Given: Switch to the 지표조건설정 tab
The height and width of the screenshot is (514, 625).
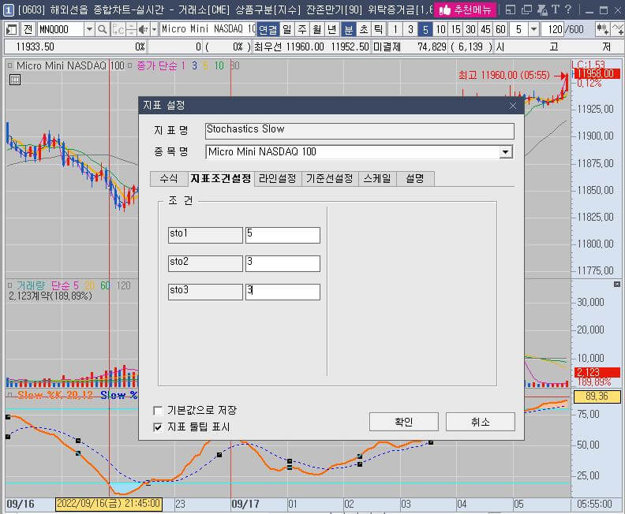Looking at the screenshot, I should pos(221,178).
